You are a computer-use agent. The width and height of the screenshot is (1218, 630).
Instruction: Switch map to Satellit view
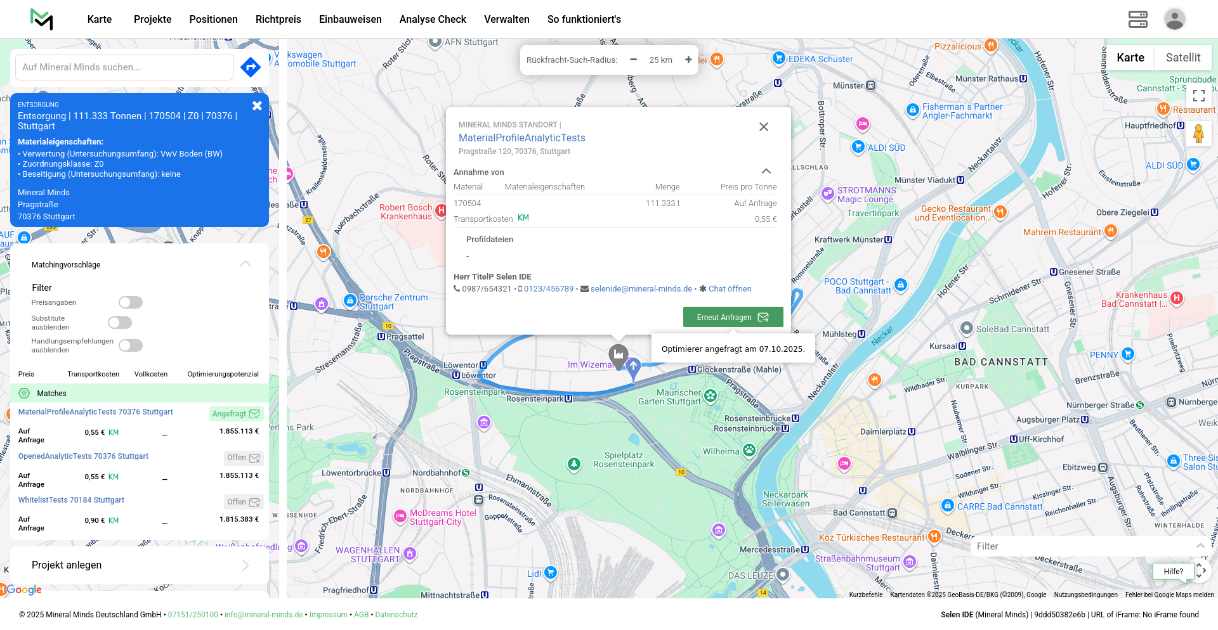[1182, 58]
